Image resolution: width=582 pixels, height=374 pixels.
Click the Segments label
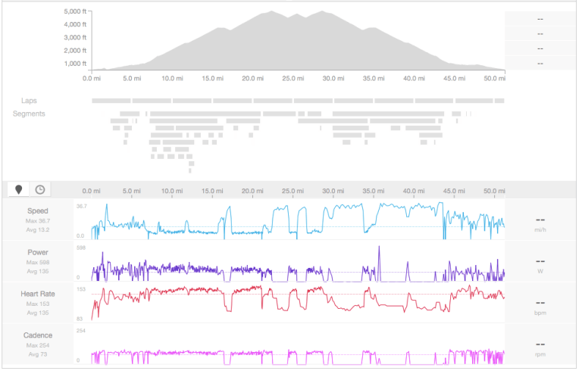(x=29, y=114)
